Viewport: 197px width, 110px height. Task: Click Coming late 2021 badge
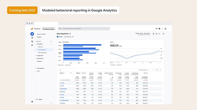(22, 10)
